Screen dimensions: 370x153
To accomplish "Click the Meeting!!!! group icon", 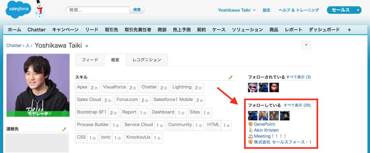I will [251, 136].
